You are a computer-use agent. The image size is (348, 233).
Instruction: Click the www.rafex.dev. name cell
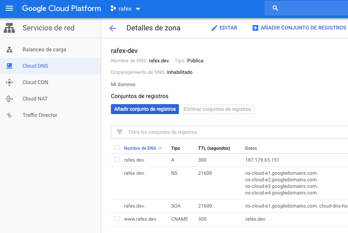point(140,219)
